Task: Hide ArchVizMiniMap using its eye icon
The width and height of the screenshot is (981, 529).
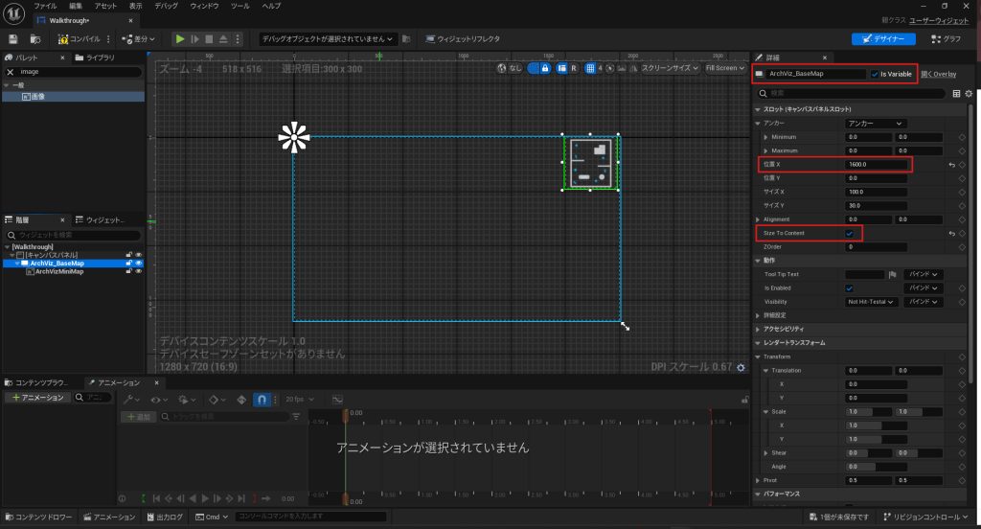Action: click(x=139, y=272)
